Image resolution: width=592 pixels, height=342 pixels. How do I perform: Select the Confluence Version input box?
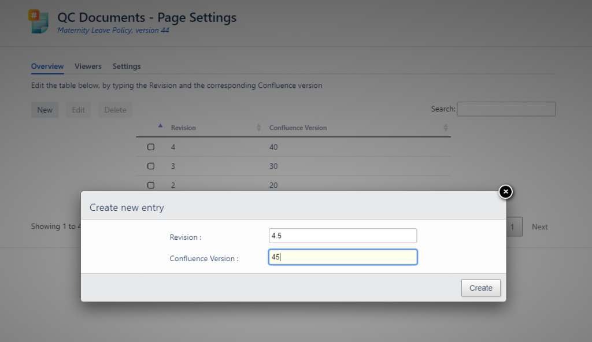342,257
